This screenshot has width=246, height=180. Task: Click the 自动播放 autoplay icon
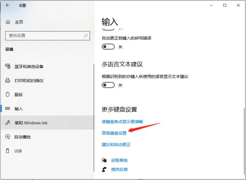pyautogui.click(x=8, y=137)
